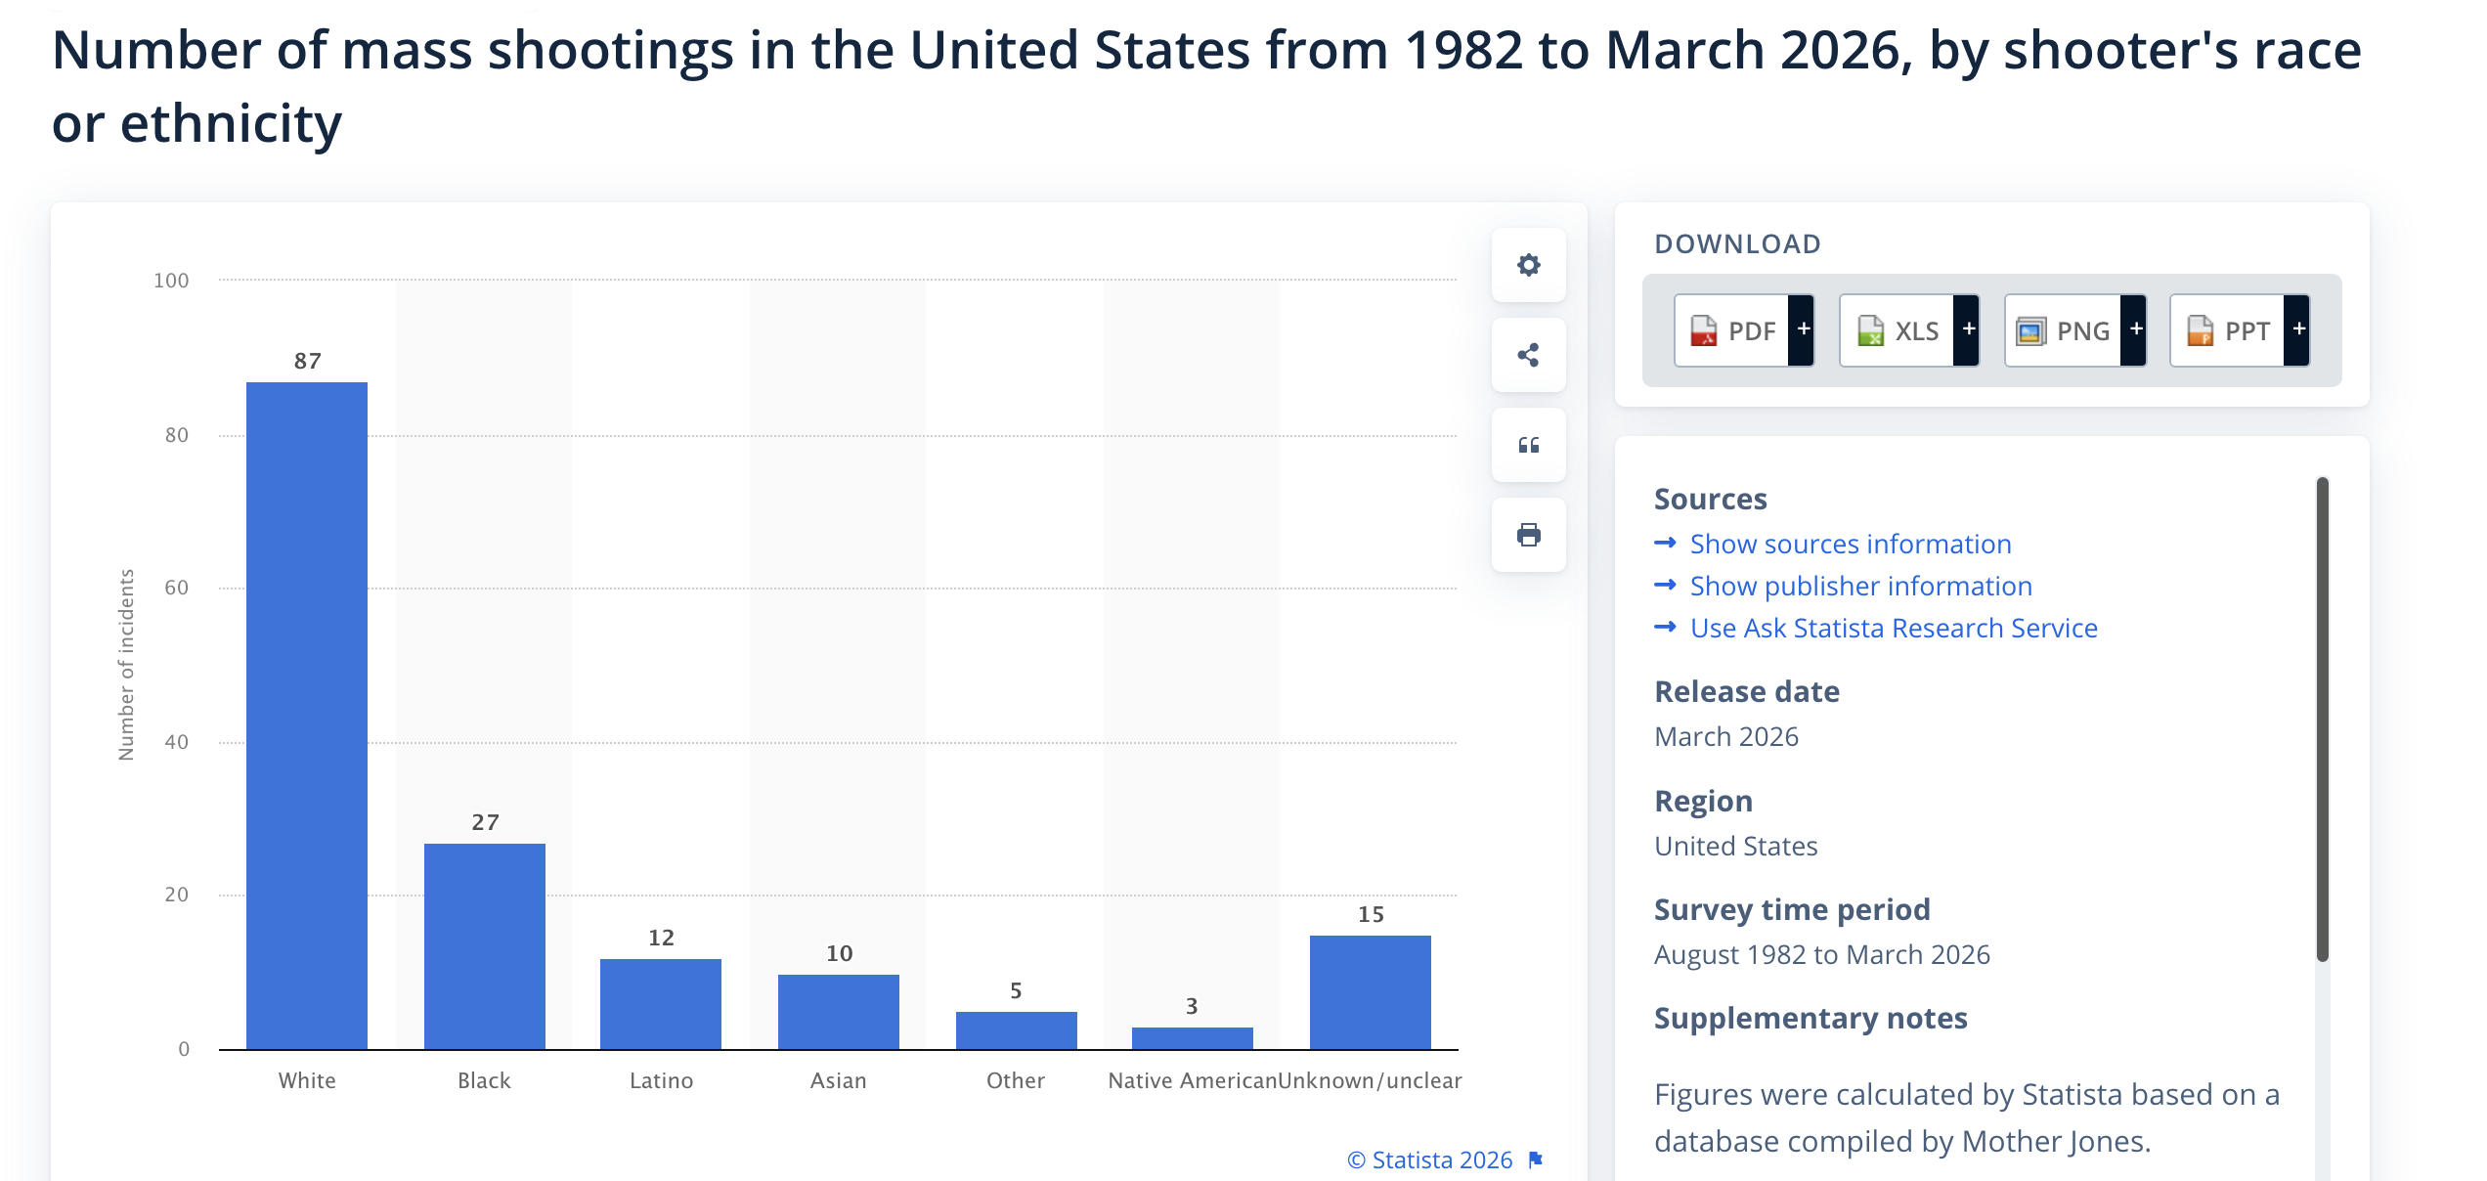Viewport: 2487px width, 1181px height.
Task: Open chart settings gear icon
Action: (1528, 265)
